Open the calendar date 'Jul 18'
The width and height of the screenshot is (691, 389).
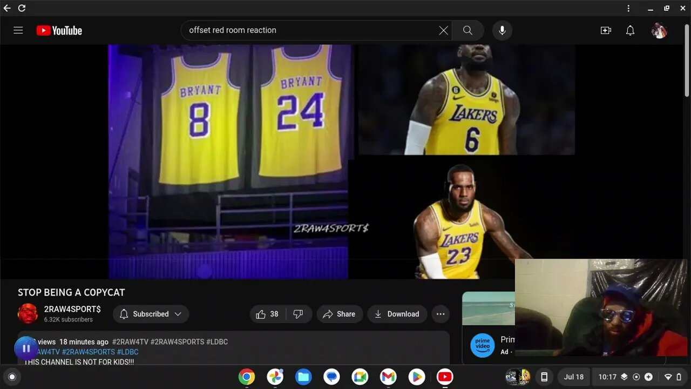[573, 377]
